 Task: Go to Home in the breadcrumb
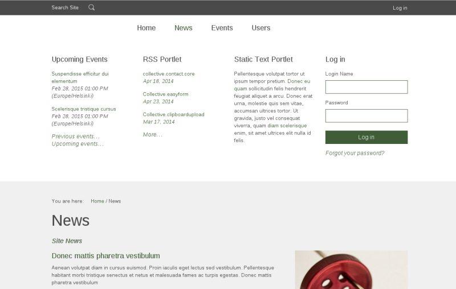(97, 201)
